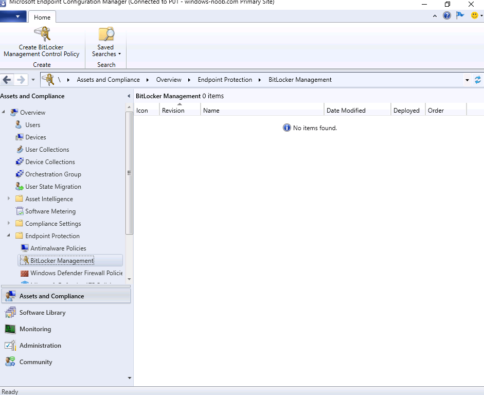Click the Overview node icon in tree

tap(14, 112)
